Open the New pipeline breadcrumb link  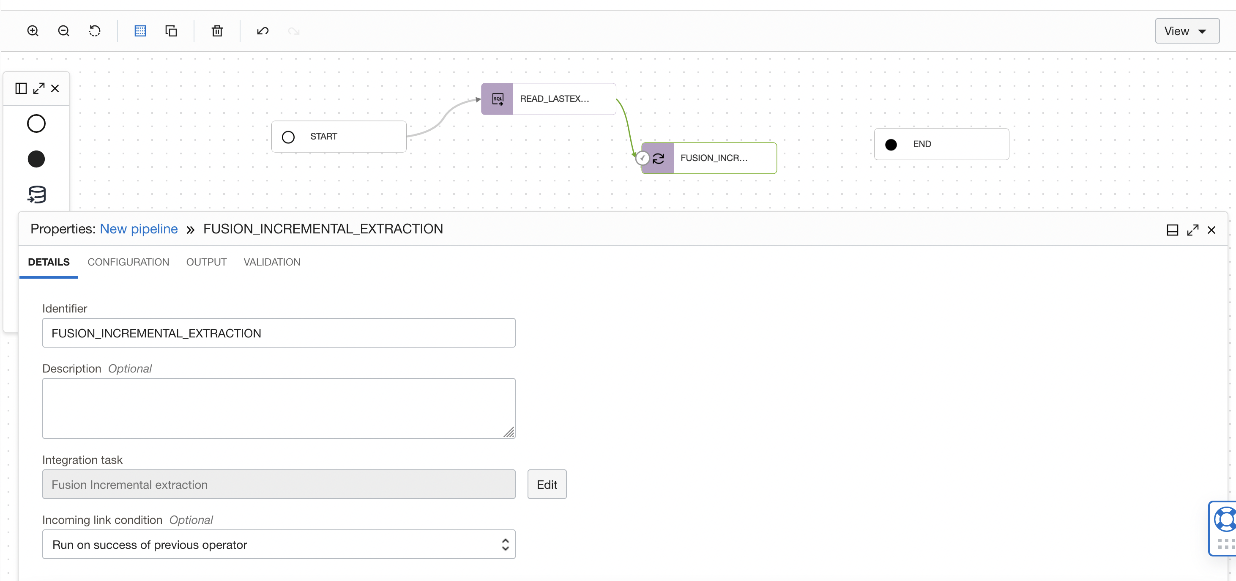coord(139,229)
